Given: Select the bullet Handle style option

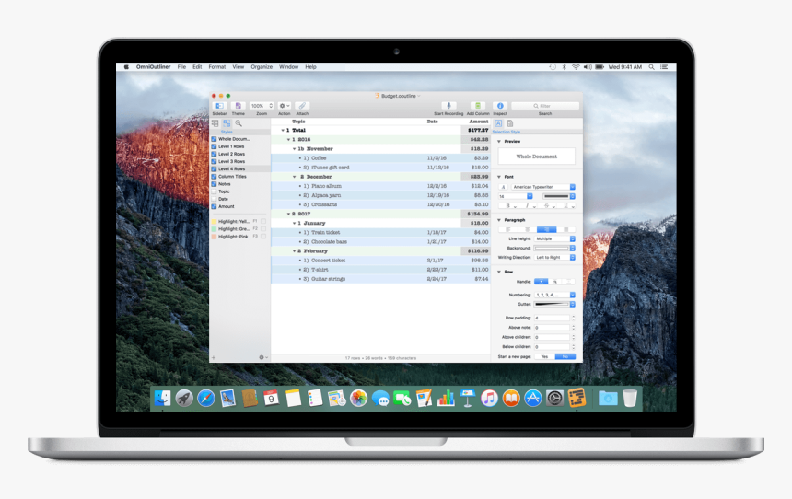Looking at the screenshot, I should click(541, 282).
